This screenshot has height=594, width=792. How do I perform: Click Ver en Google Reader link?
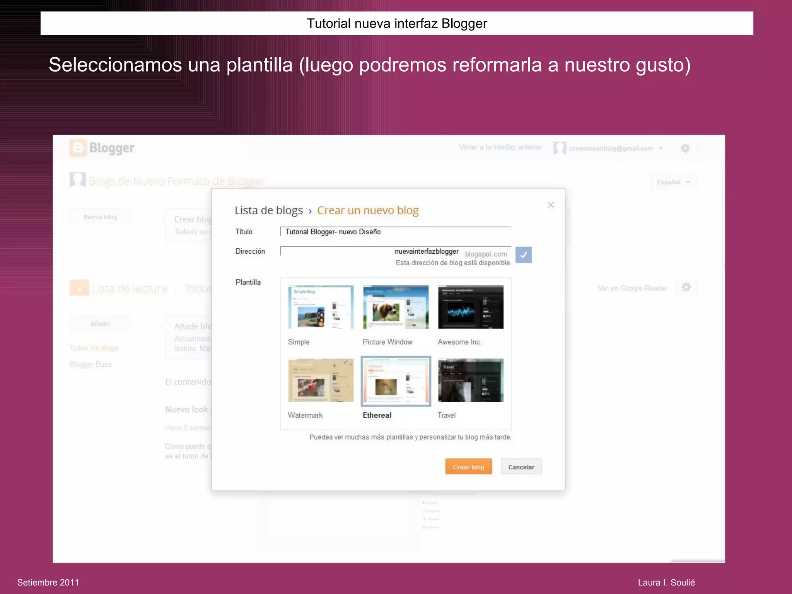(x=632, y=288)
